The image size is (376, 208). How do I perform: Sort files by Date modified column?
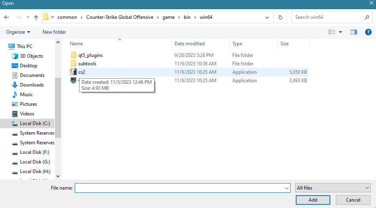point(189,44)
